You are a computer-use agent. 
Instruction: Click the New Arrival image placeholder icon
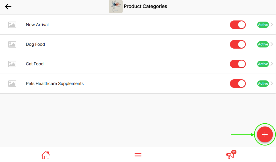(12, 25)
